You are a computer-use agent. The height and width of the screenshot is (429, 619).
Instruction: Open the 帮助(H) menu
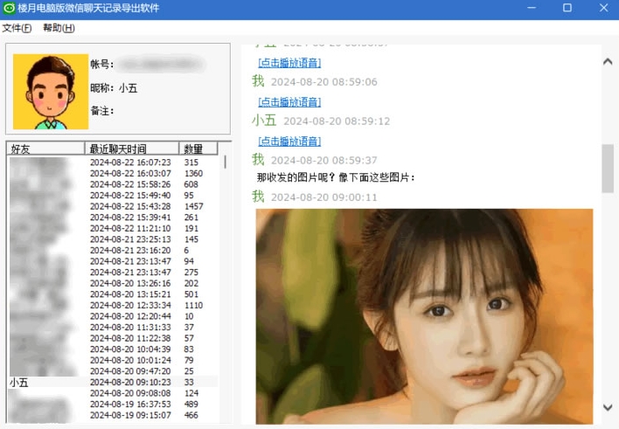(x=59, y=28)
